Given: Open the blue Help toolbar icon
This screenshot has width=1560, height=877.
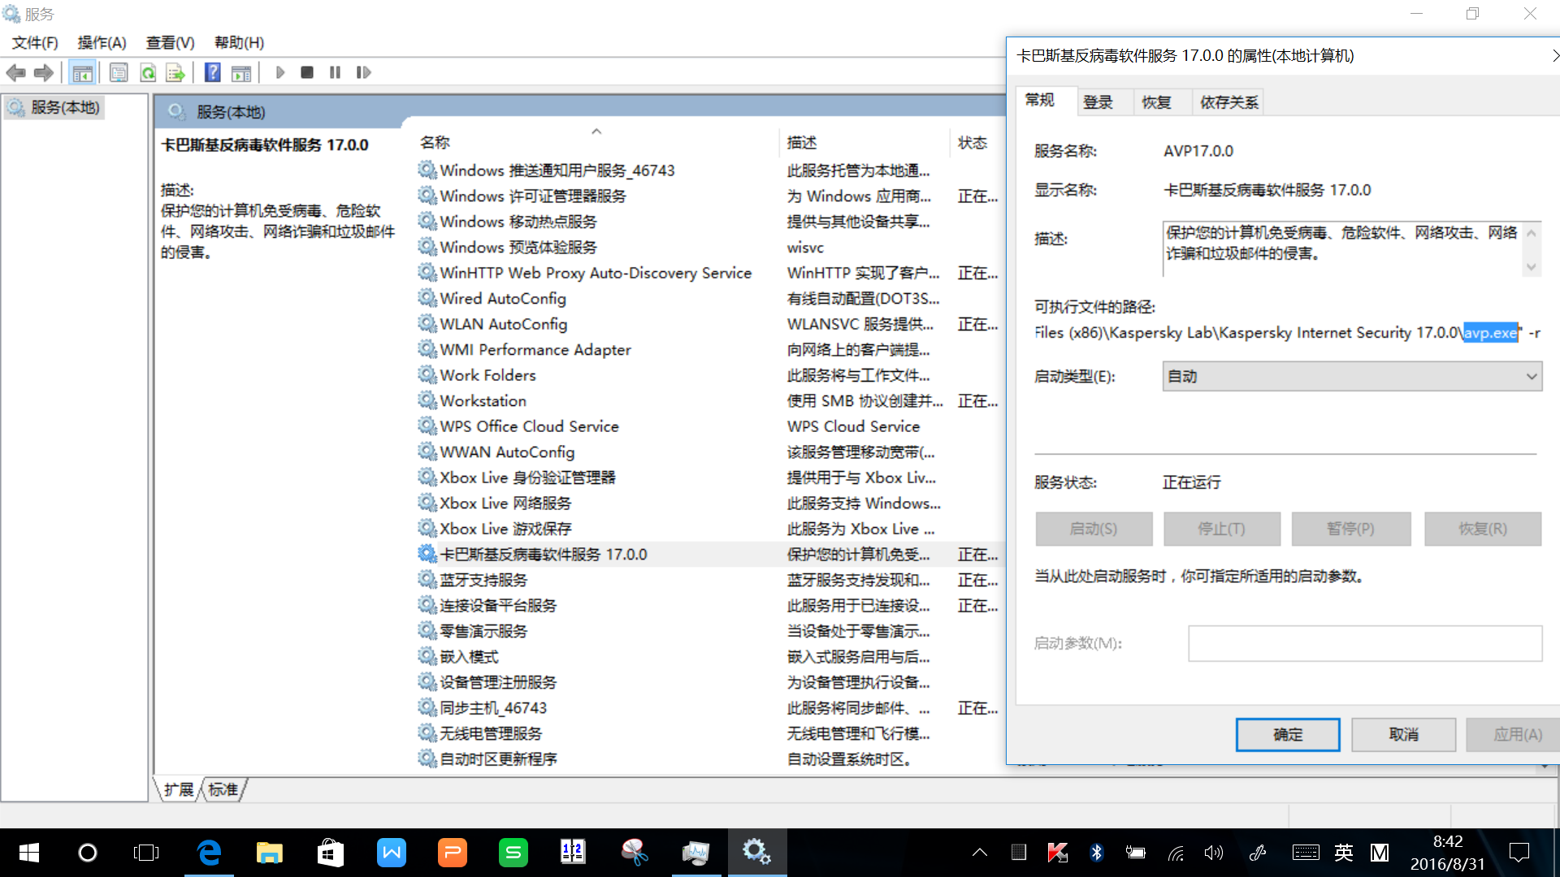Looking at the screenshot, I should click(212, 73).
